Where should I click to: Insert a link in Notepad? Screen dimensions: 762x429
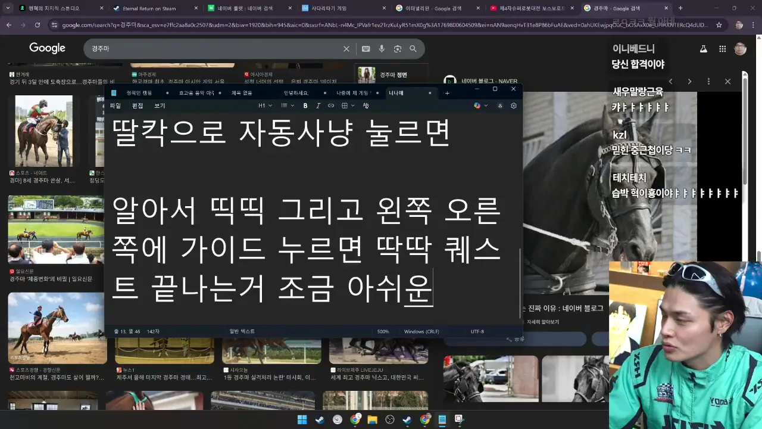point(331,105)
